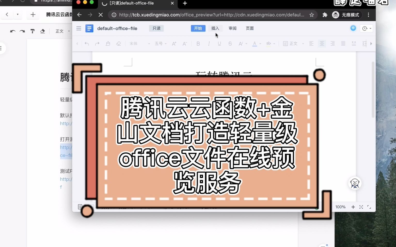Open the 五号 font size dropdown
The height and width of the screenshot is (247, 396).
161,44
